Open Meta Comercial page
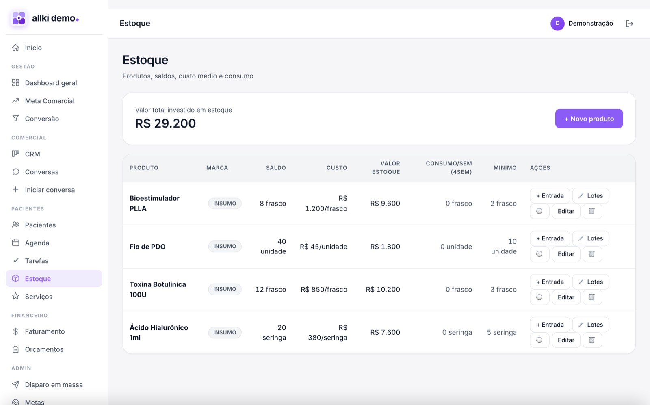 coord(54,101)
